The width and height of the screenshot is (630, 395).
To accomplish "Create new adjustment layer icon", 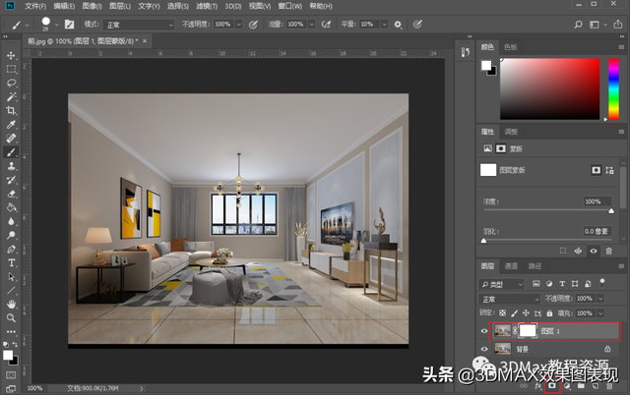I will [x=567, y=386].
